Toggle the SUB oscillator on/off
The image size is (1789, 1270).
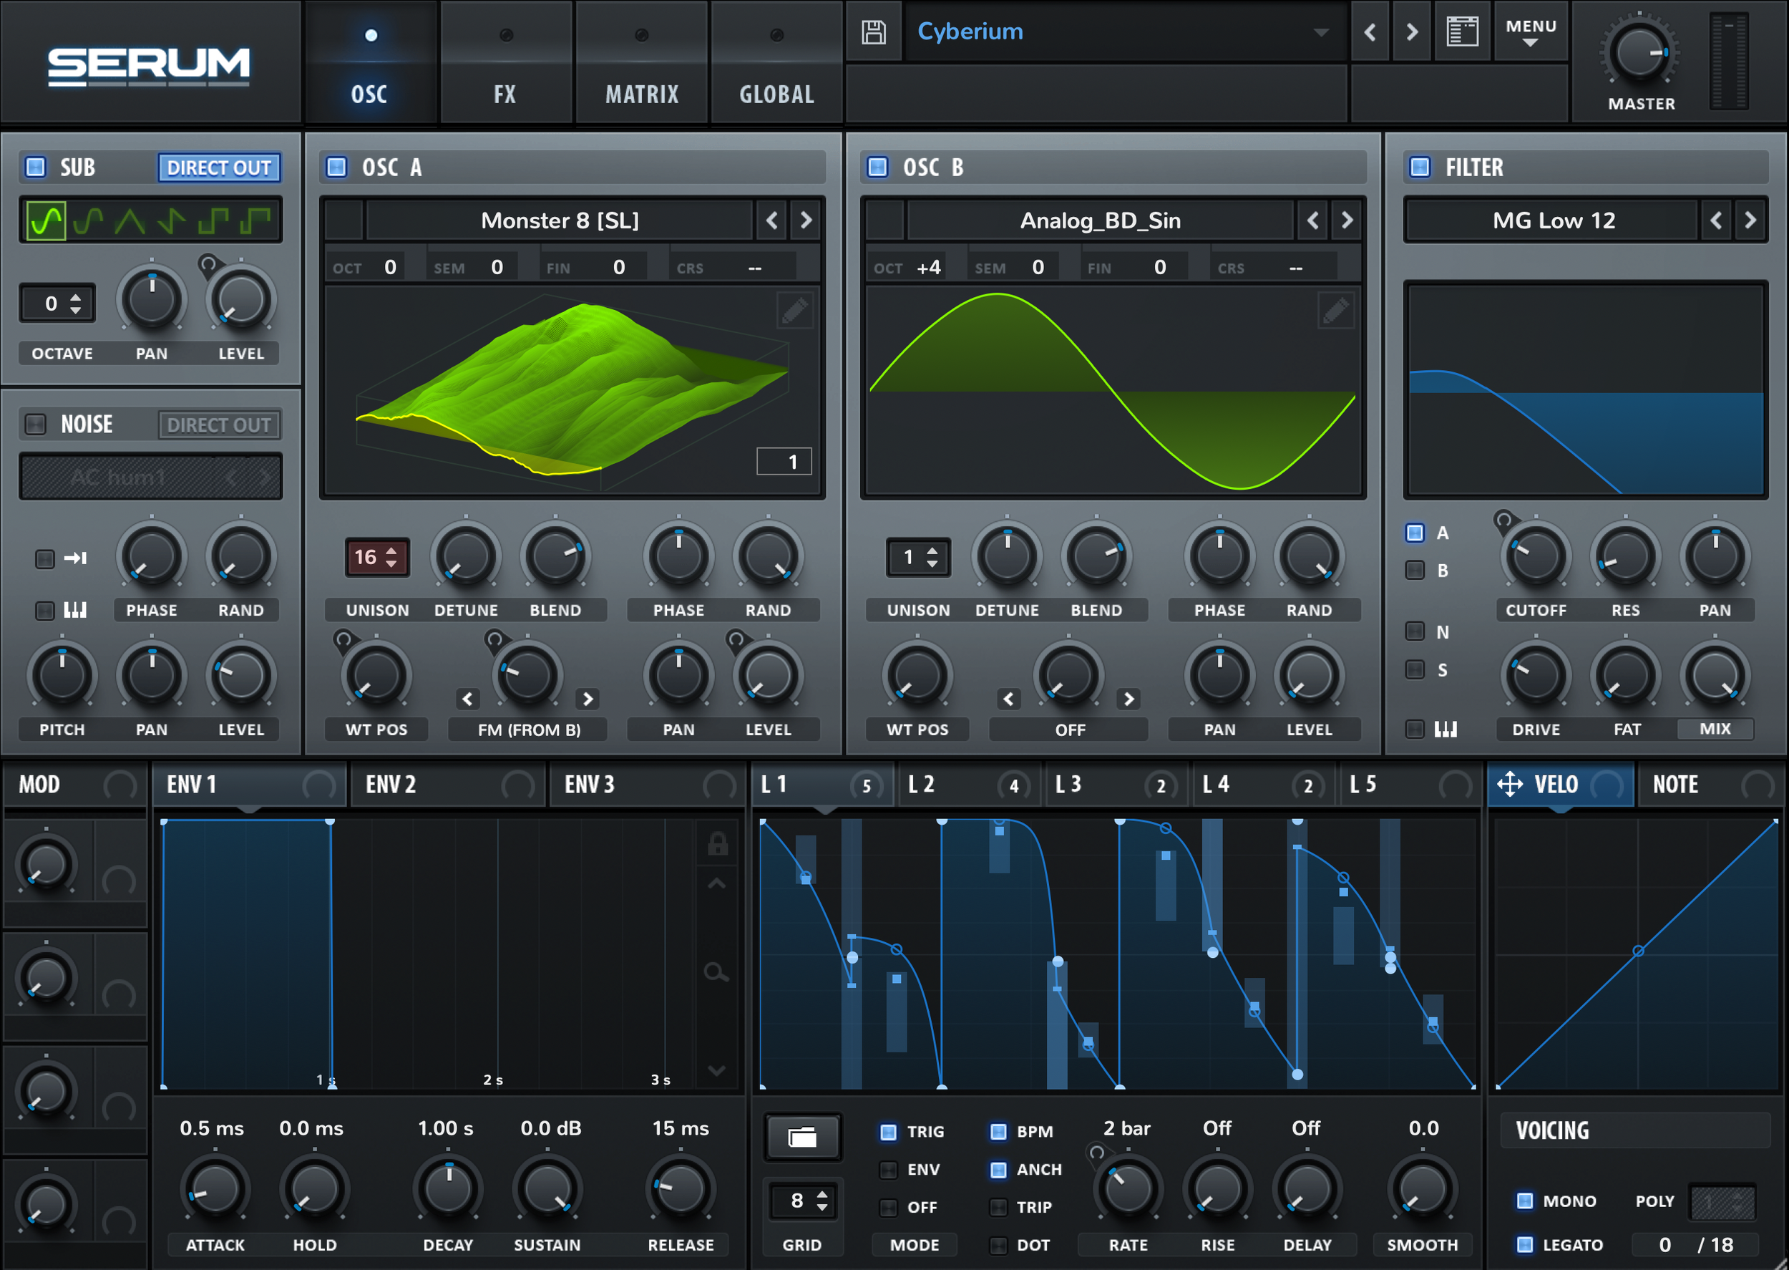point(35,167)
